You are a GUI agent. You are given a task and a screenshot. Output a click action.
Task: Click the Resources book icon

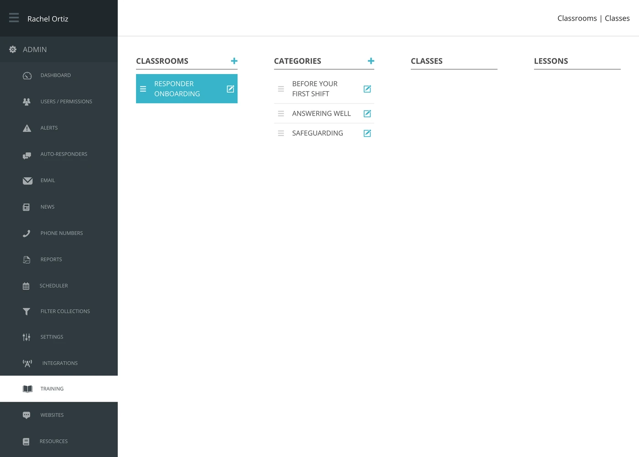pos(26,441)
